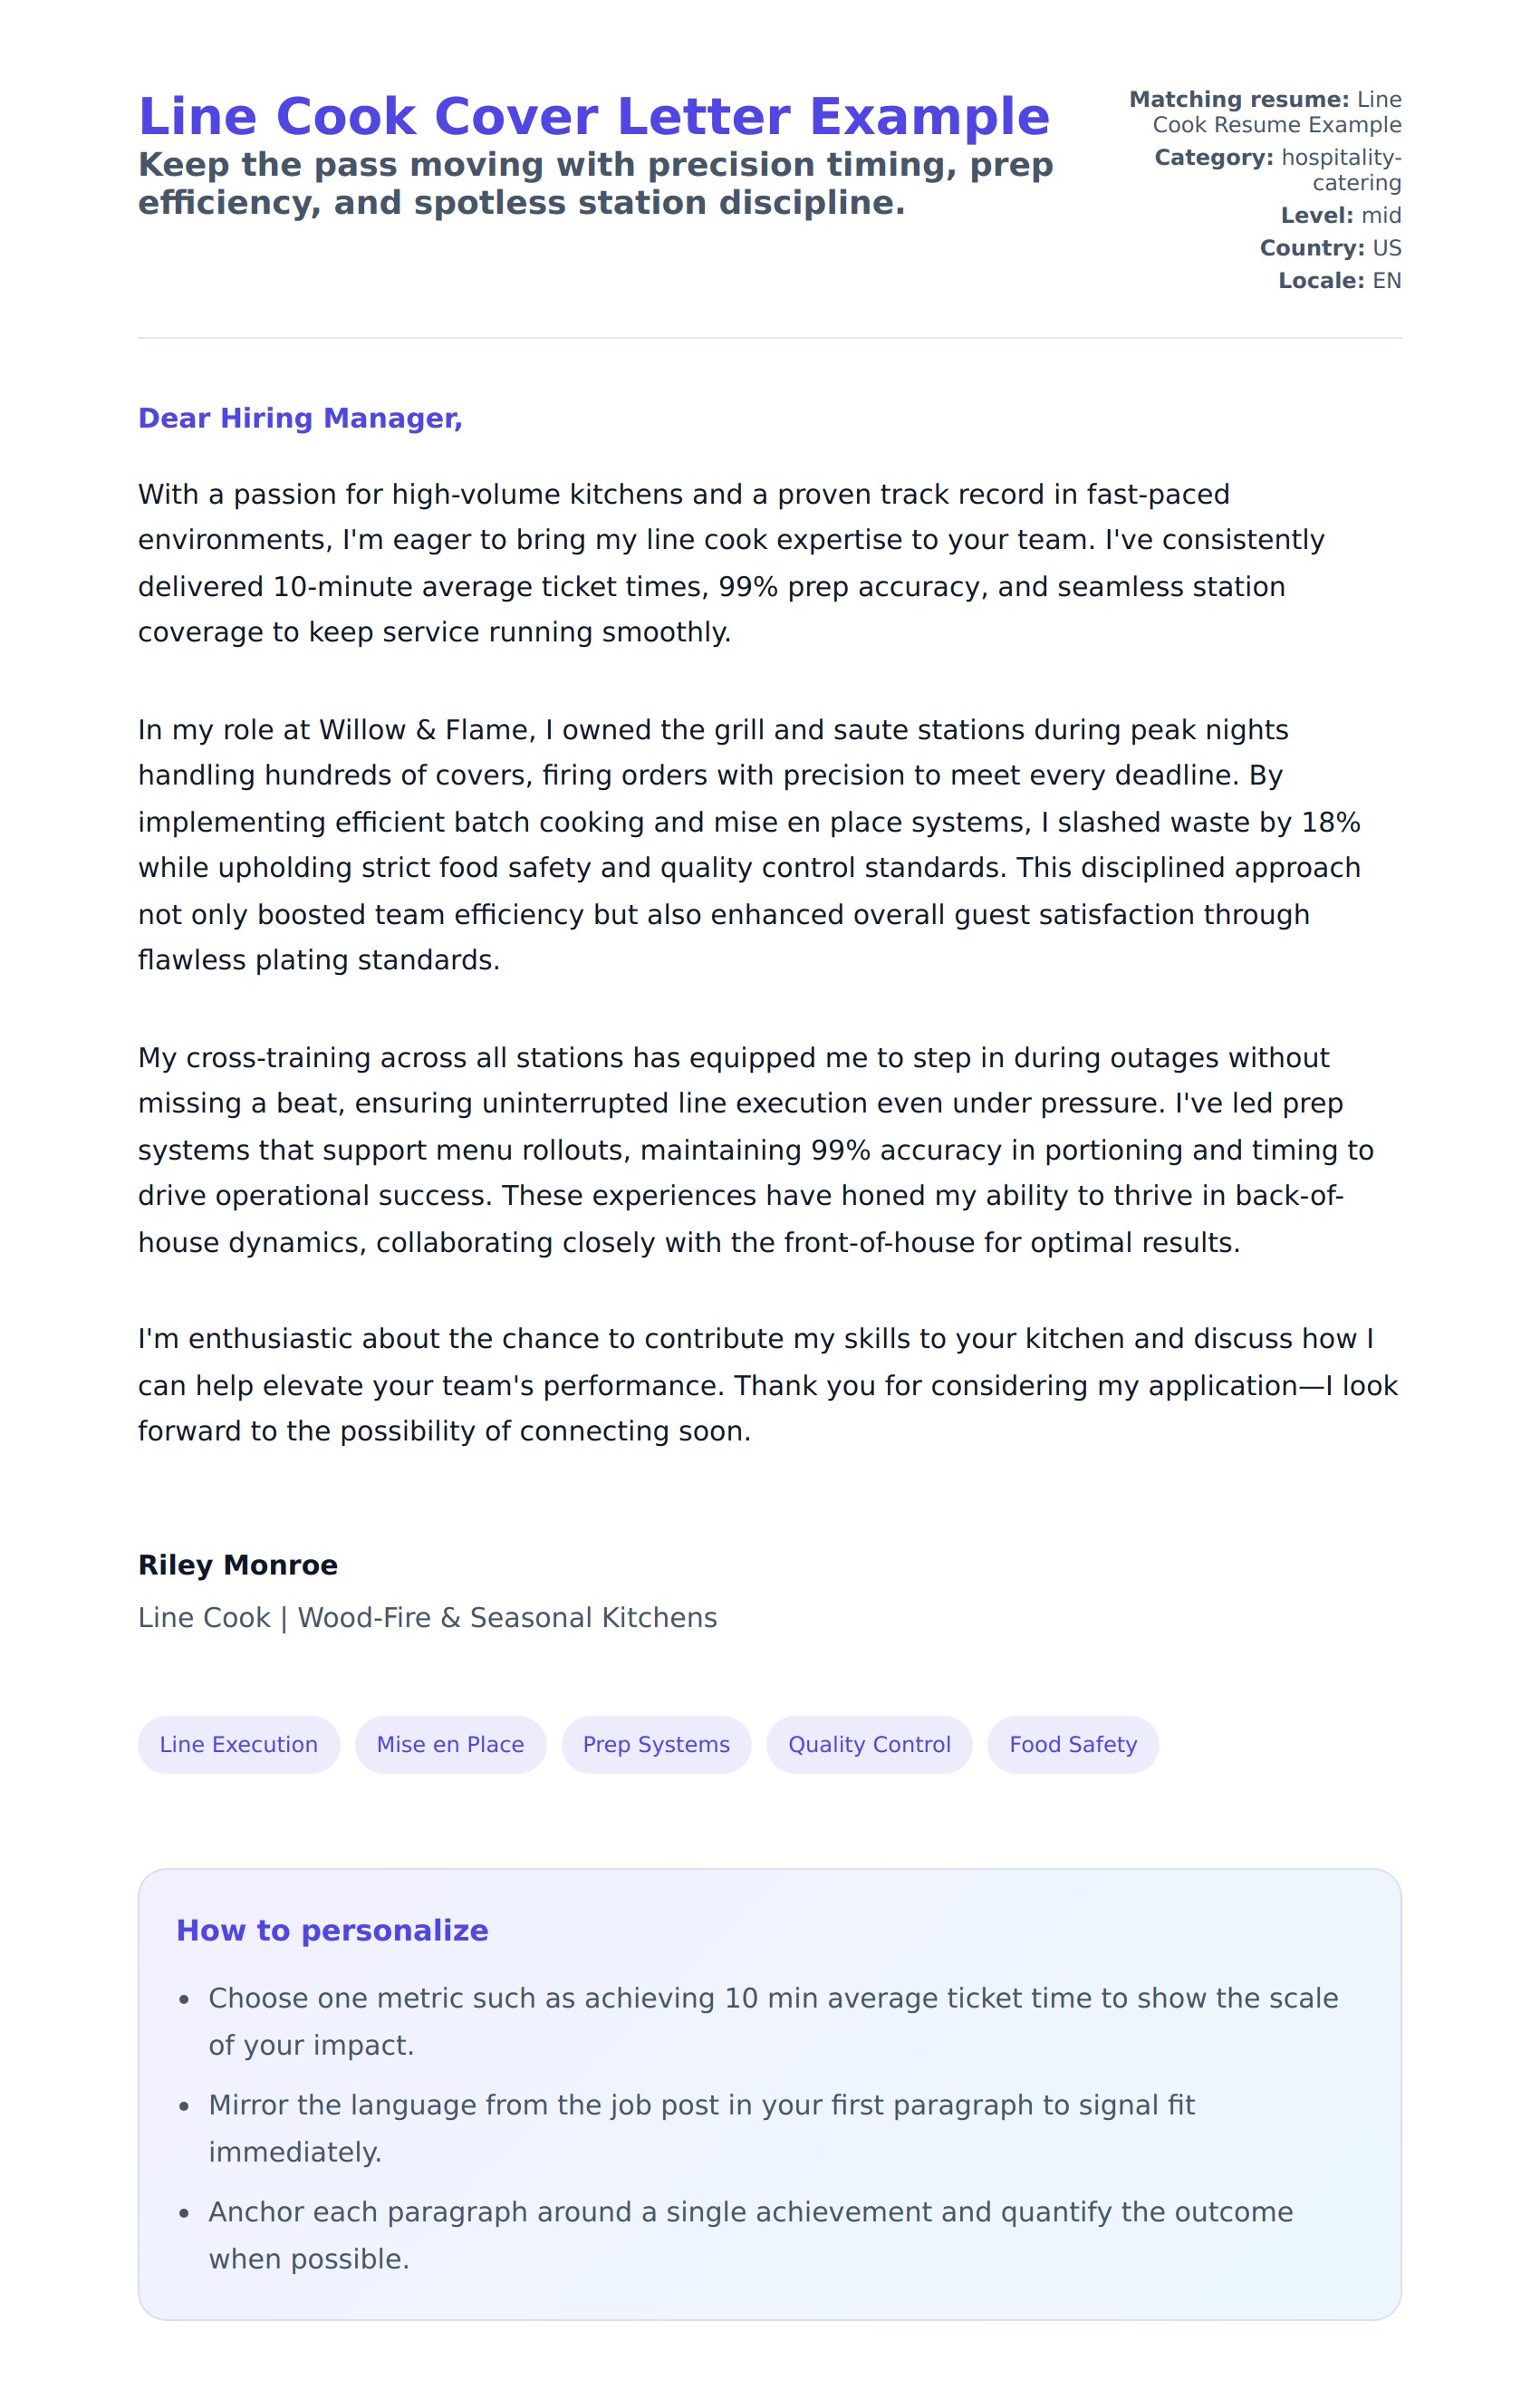Image resolution: width=1540 pixels, height=2408 pixels.
Task: Click the 'Wood-Fire & Seasonal Kitchens' job line
Action: click(x=427, y=1618)
